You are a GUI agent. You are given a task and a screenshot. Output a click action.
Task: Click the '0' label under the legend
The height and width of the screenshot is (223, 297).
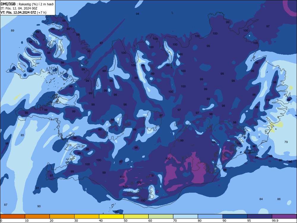pos(1,221)
